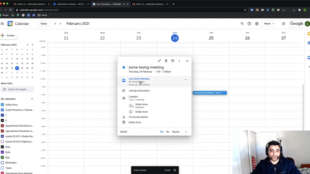Viewport: 310px width, 174px height.
Task: Open event options three-dot menu
Action: 179,61
